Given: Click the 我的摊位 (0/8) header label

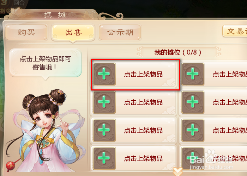Looking at the screenshot, I should (178, 52).
